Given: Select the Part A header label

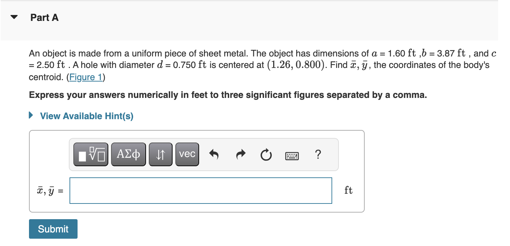Looking at the screenshot, I should tap(44, 17).
